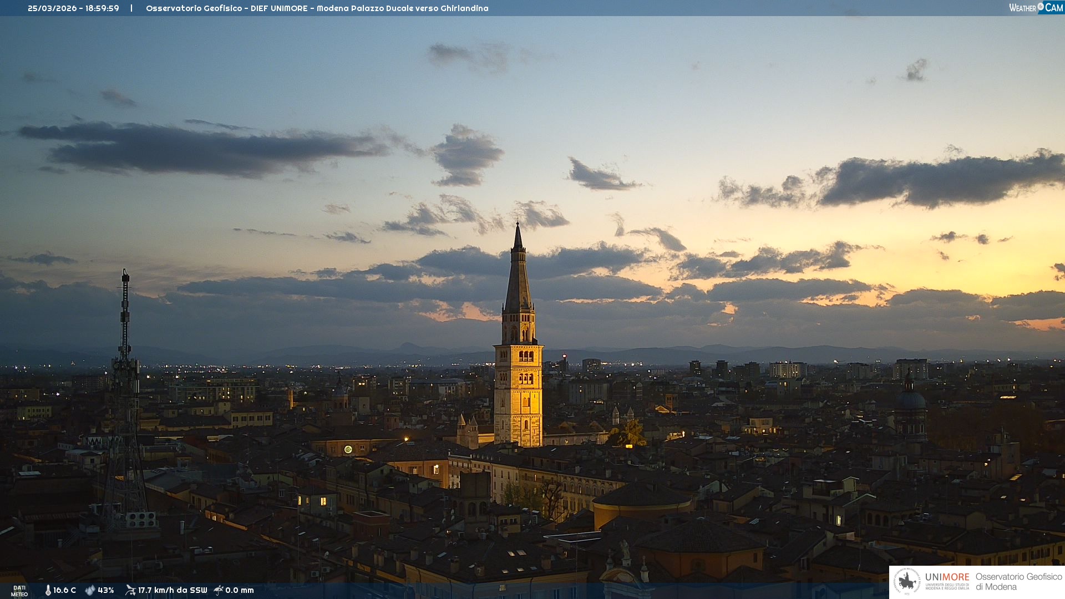Click the illuminated Ghirlandina bell tower

[x=518, y=394]
